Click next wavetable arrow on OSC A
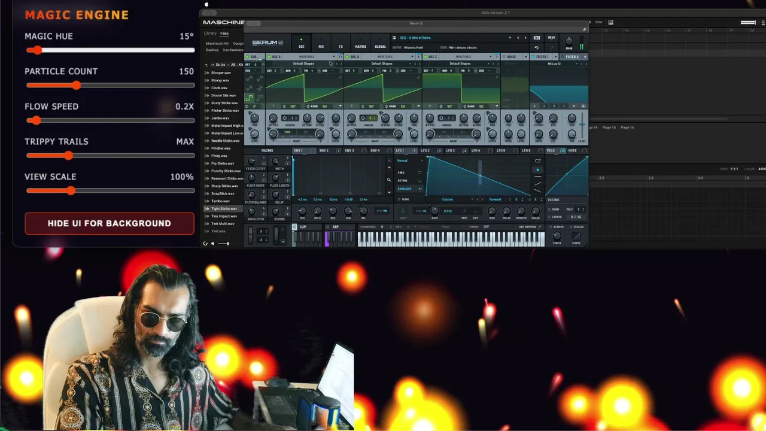This screenshot has width=766, height=431. [342, 63]
